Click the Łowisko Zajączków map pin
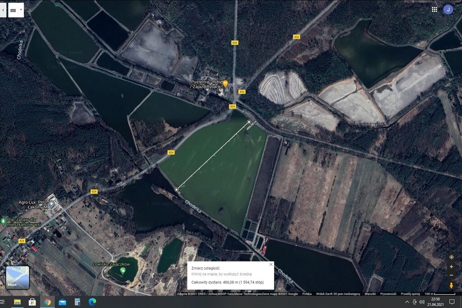This screenshot has height=308, width=462. point(123,270)
